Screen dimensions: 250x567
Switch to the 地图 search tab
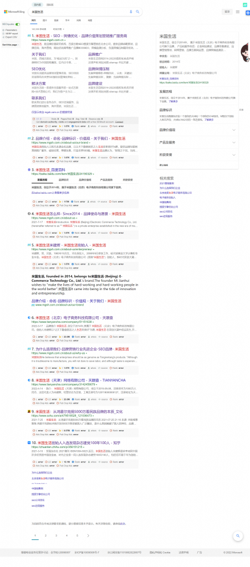[x=90, y=20]
